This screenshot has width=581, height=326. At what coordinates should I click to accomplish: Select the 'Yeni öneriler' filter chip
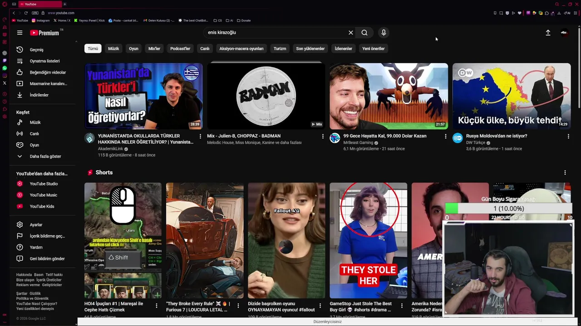click(x=374, y=48)
